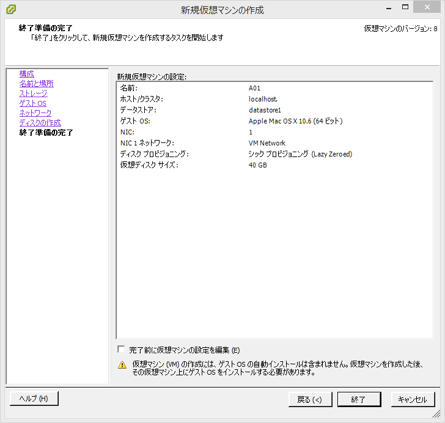Click the ゲスト OS: label in settings list
445x423 pixels.
135,121
